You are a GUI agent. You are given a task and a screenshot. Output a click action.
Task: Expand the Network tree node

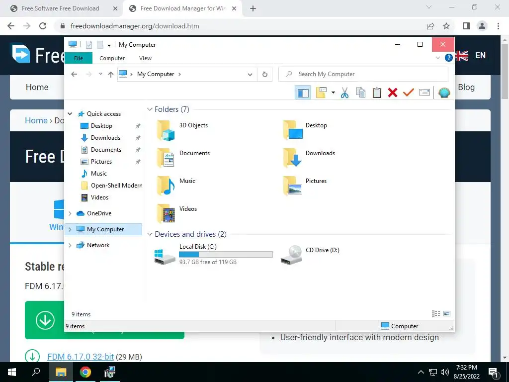[x=70, y=245]
